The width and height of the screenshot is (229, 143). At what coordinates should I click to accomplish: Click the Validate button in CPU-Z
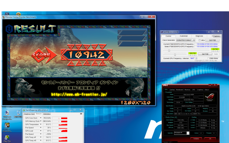pos(196,139)
